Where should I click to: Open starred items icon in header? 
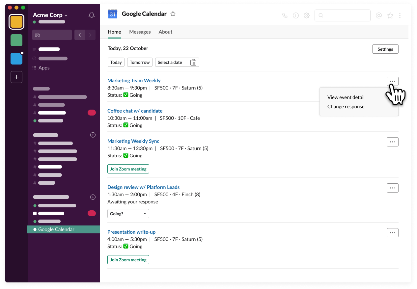[390, 15]
